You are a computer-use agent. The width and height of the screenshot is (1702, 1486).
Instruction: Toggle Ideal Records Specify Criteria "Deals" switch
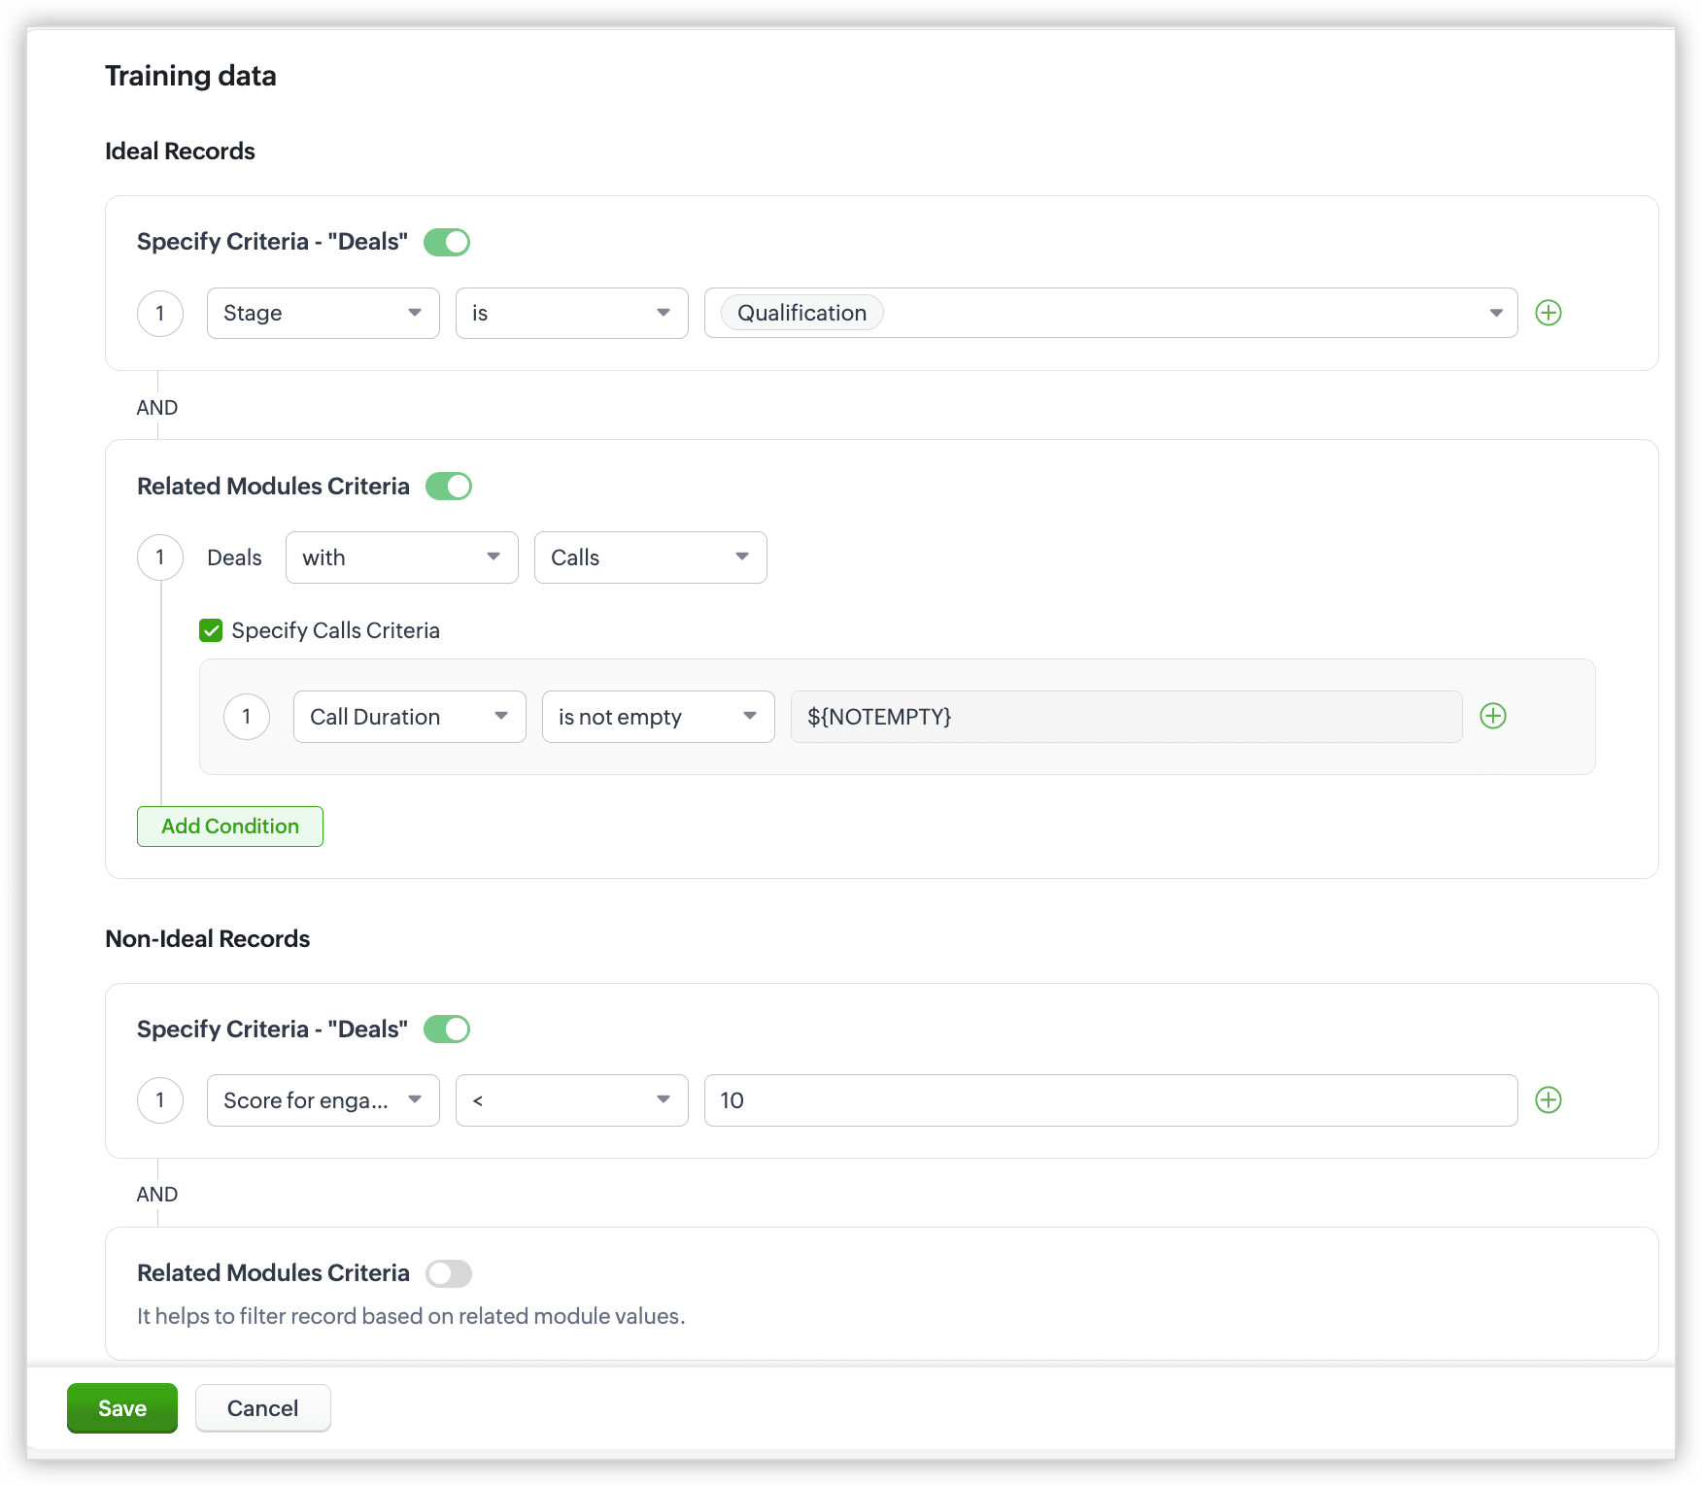(x=447, y=242)
